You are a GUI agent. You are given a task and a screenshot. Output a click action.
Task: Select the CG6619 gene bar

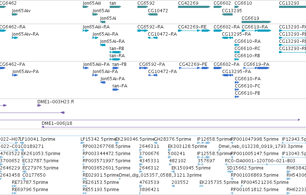[x=256, y=22]
